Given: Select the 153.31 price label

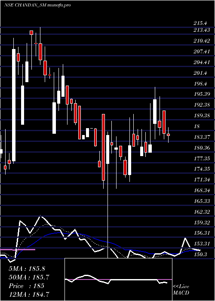Looking at the screenshot, I should pos(202,244).
